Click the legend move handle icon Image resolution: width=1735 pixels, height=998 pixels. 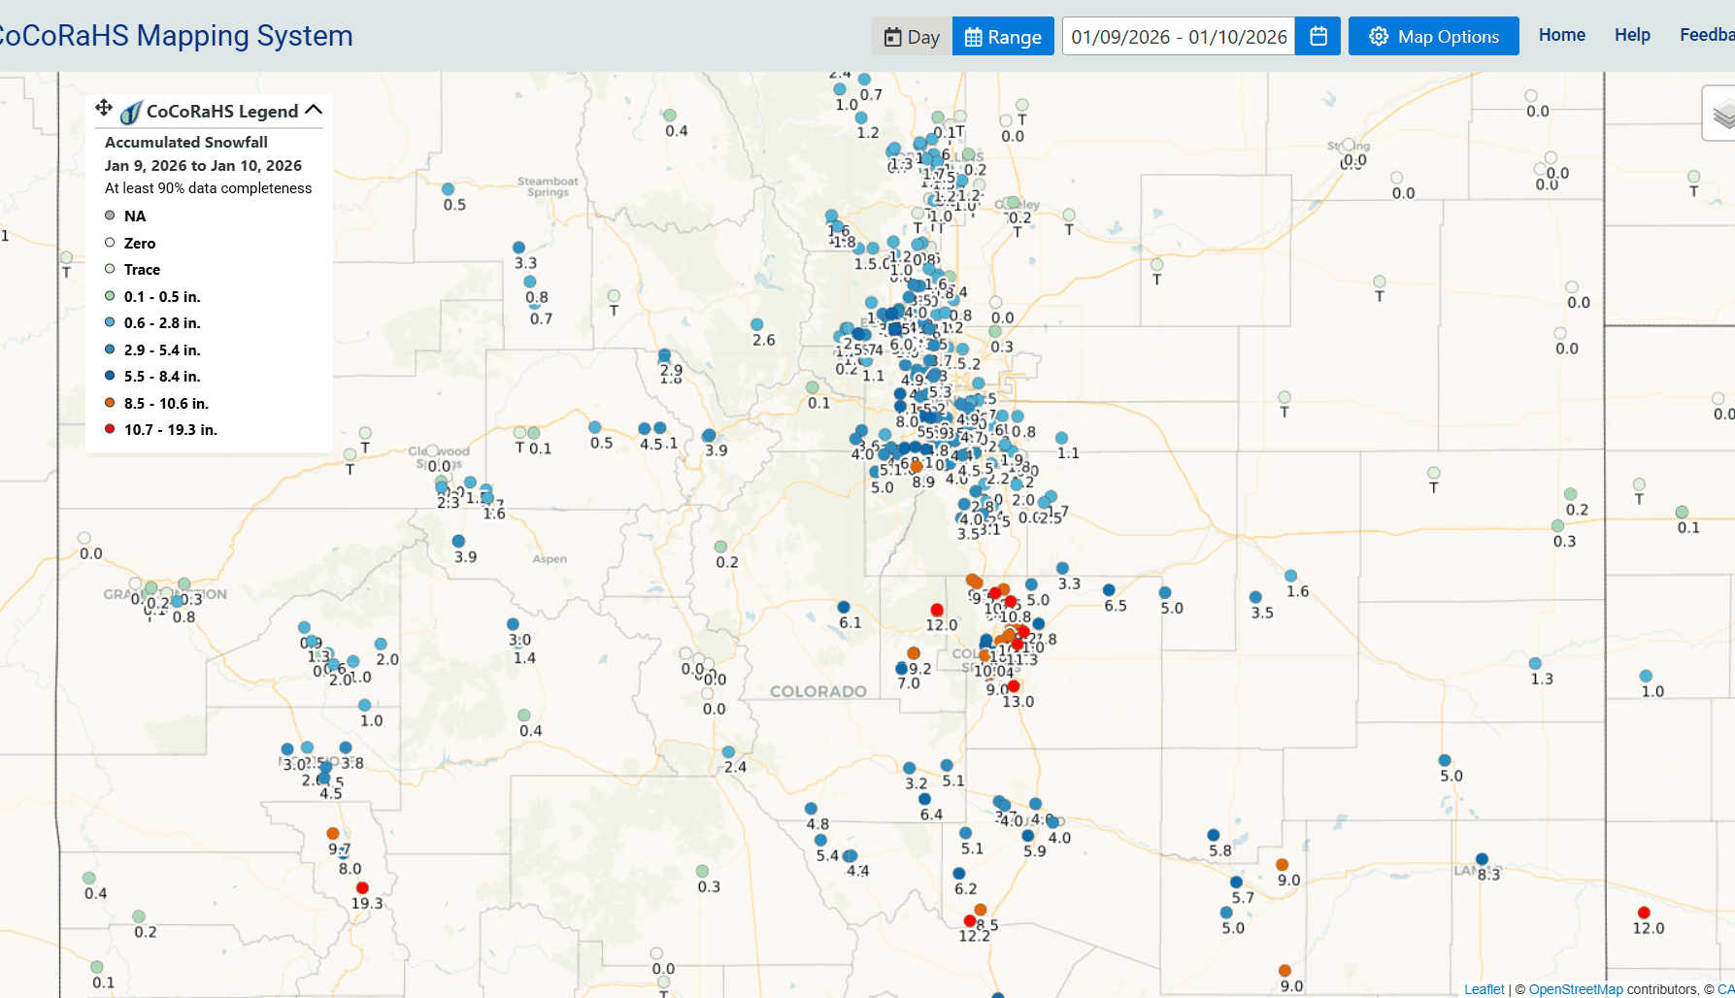click(x=104, y=108)
